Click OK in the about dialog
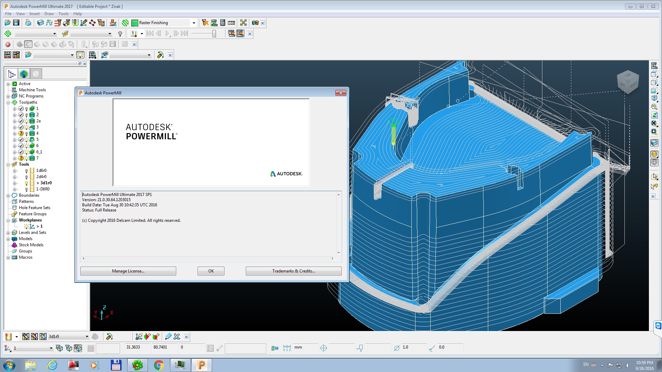662x372 pixels. coord(211,271)
